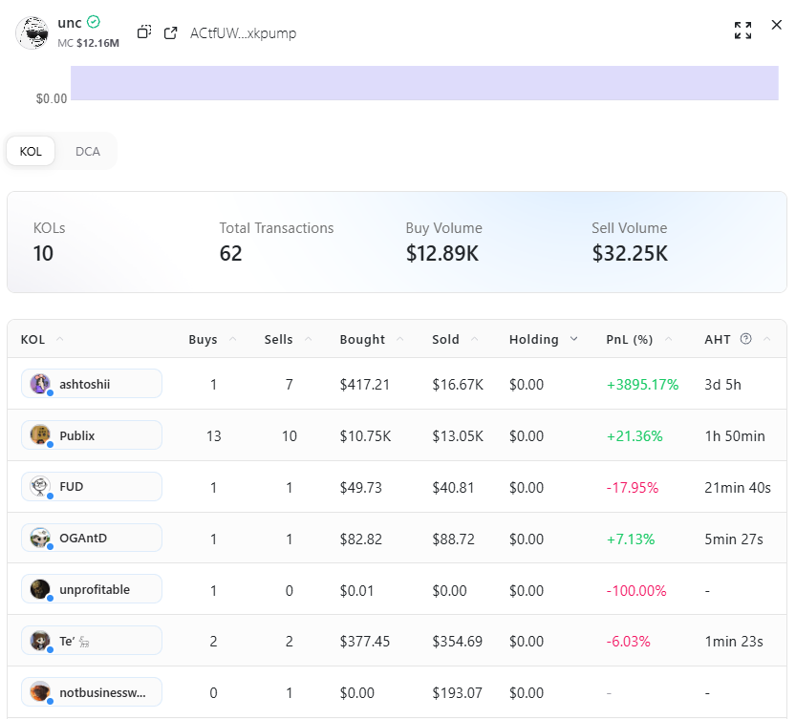Click the green verified badge next to unc
Viewport: 796px width, 719px height.
click(x=94, y=21)
